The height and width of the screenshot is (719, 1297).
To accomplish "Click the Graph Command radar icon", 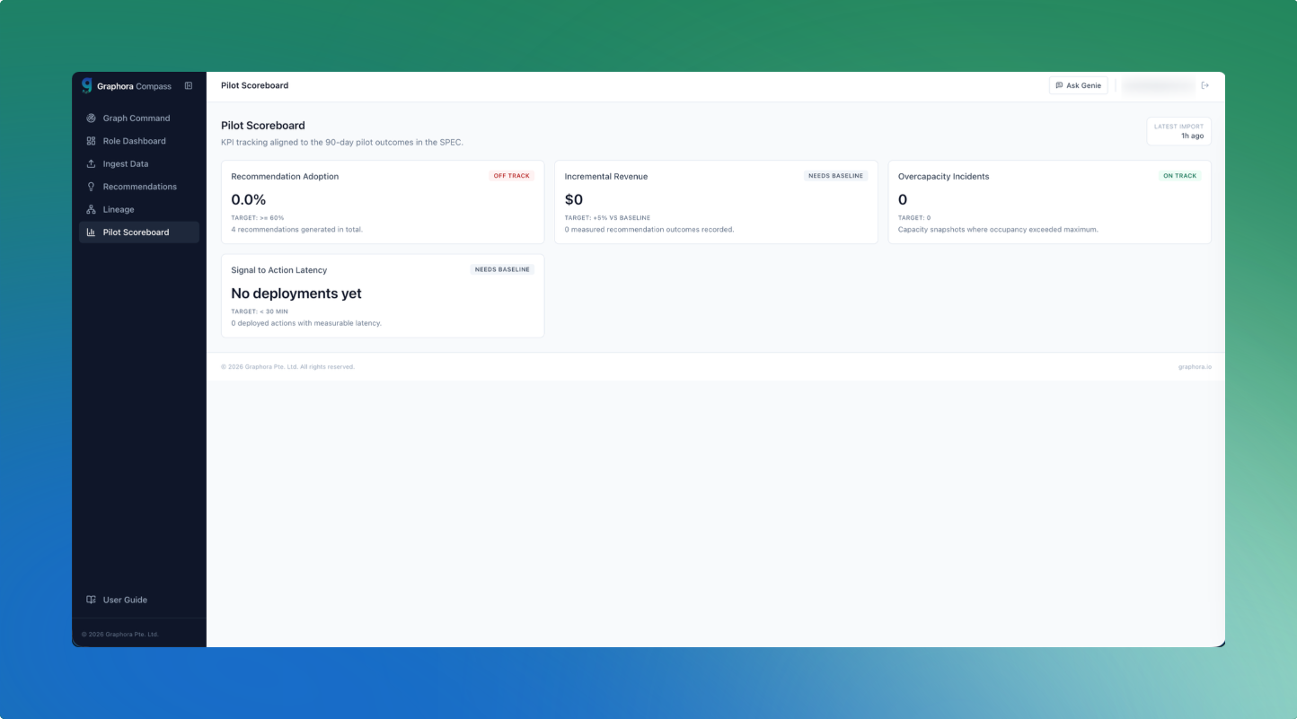I will 91,118.
